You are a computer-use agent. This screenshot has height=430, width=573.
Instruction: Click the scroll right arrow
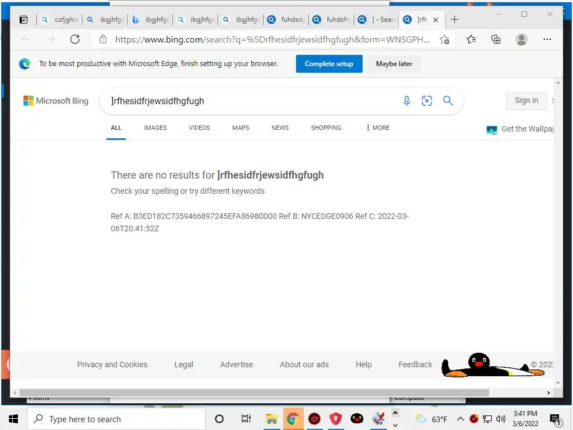[x=548, y=392]
